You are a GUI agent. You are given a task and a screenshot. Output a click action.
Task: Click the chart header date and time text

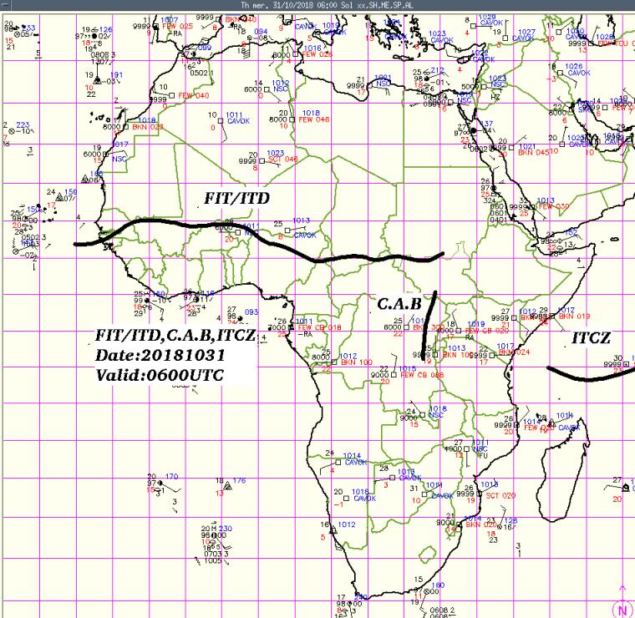(x=317, y=5)
